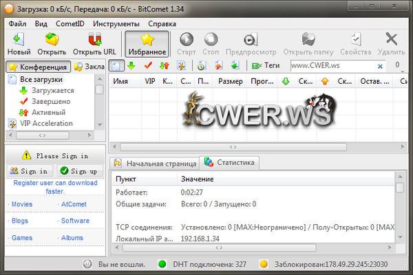
Task: Open the Инструменты menu
Action: pos(116,24)
